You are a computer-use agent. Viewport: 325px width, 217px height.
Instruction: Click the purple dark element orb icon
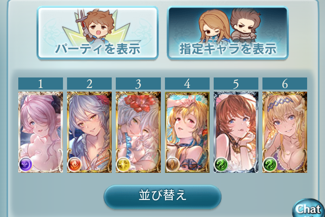26,164
